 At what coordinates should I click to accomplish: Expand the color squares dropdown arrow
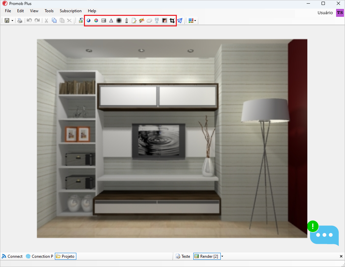coord(195,21)
